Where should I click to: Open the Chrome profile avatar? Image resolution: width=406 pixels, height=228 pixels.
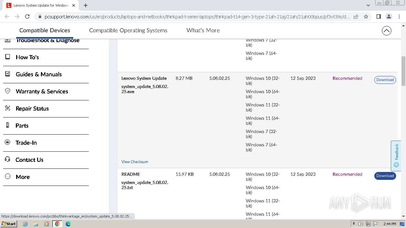pyautogui.click(x=389, y=16)
